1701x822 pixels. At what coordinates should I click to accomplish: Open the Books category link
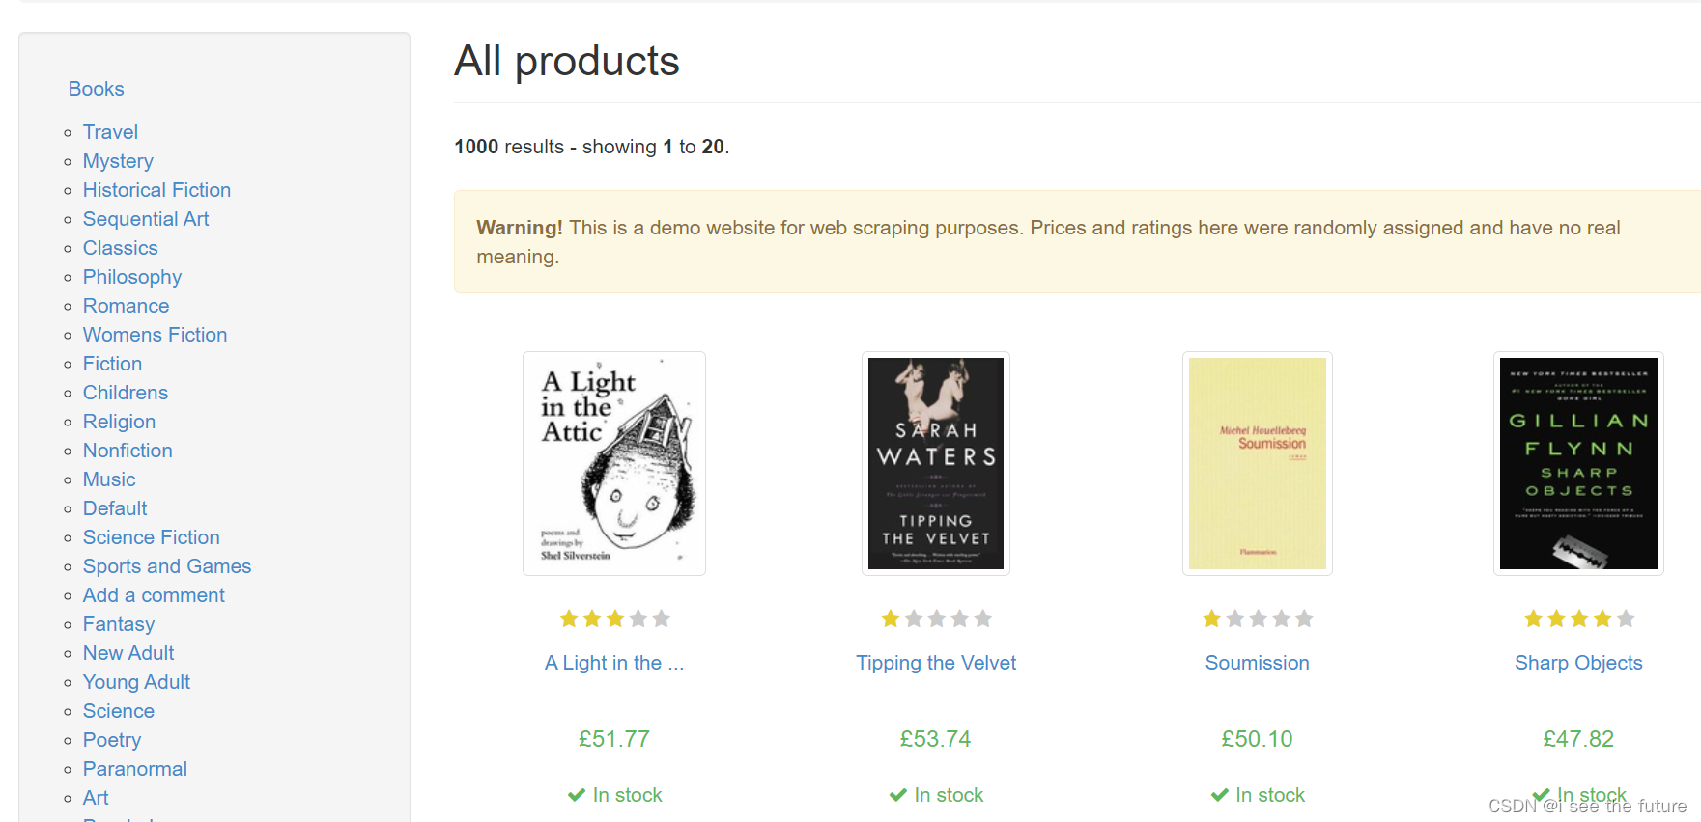pyautogui.click(x=96, y=89)
